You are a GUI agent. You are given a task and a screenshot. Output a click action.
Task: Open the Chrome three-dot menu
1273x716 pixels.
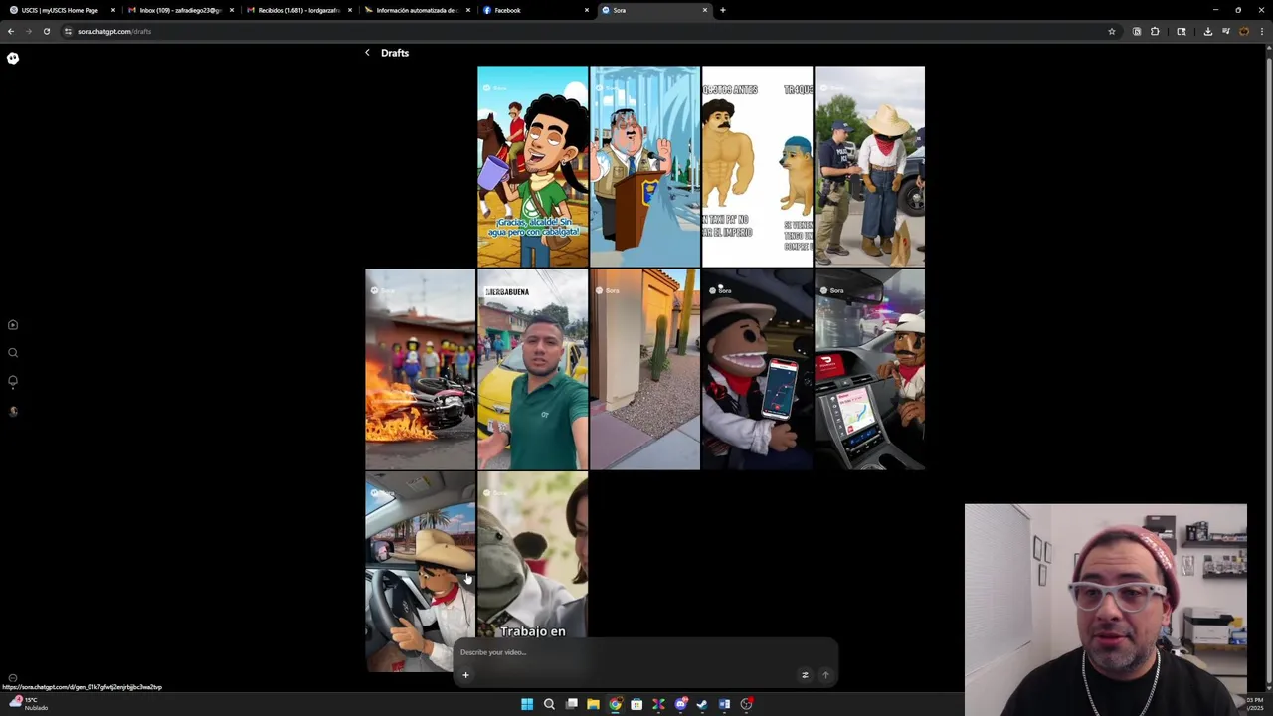[1262, 31]
